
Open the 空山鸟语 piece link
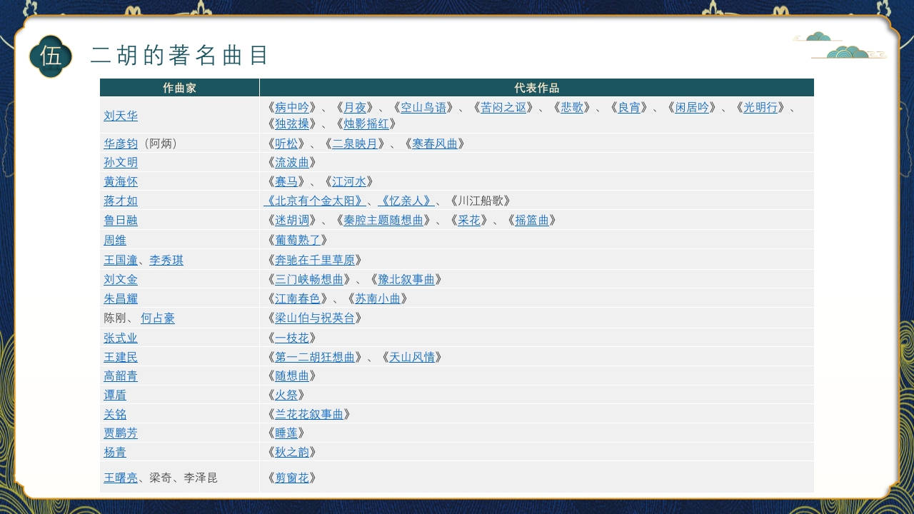pyautogui.click(x=423, y=108)
